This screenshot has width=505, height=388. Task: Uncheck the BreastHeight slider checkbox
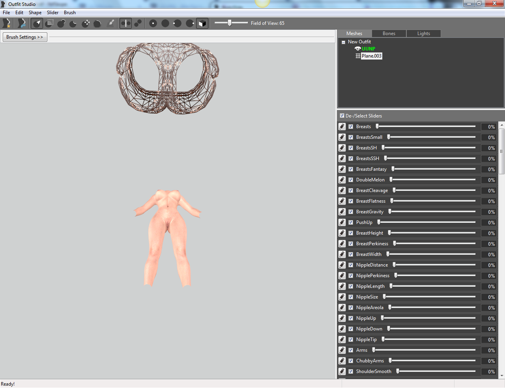[351, 233]
